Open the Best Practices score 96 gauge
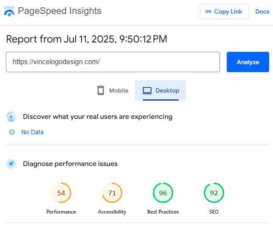 click(x=163, y=193)
